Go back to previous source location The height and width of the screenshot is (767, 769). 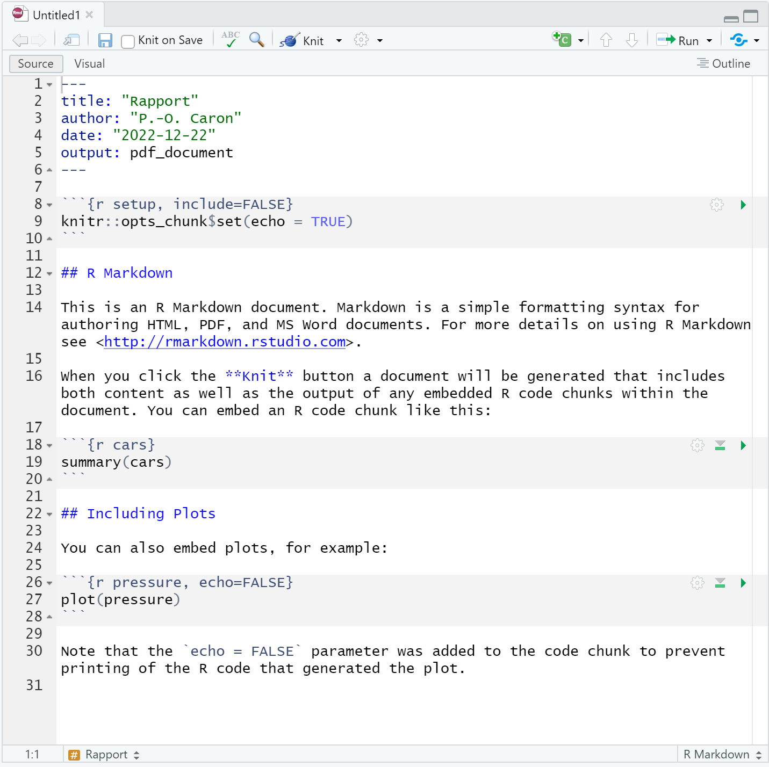(x=20, y=40)
